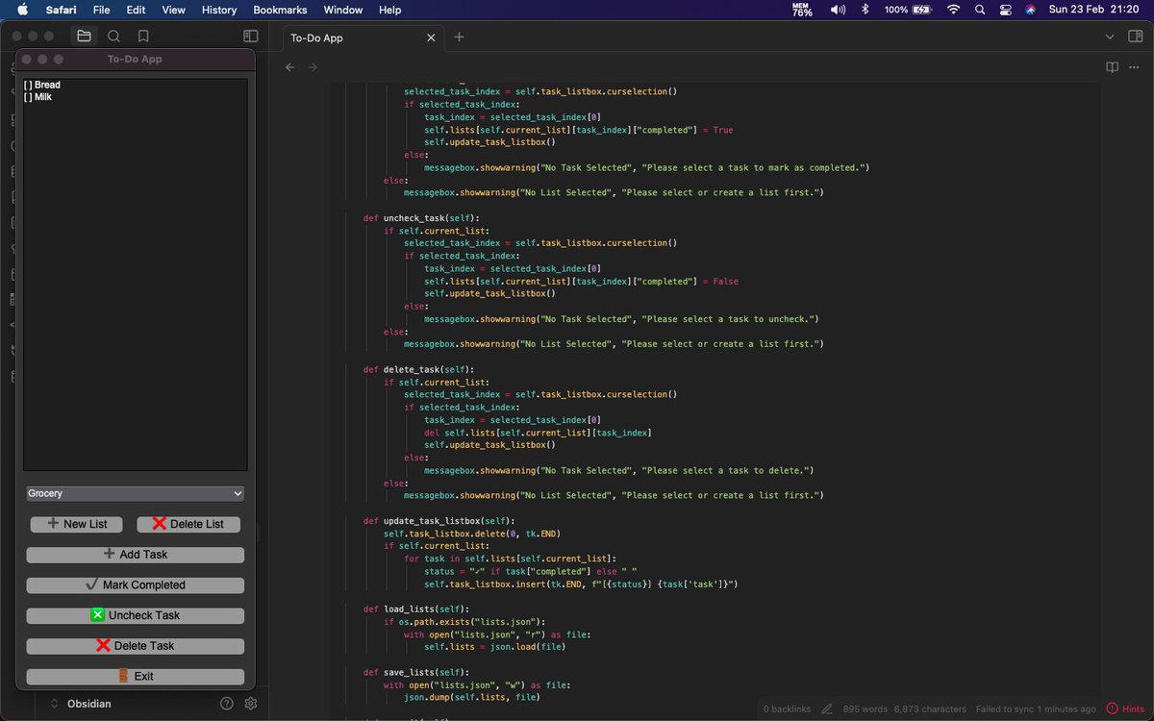Open the View menu

click(173, 10)
